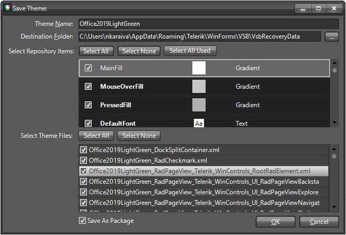Screen dimensions: 346x235
Task: Select the DefaultFont item name
Action: click(118, 124)
